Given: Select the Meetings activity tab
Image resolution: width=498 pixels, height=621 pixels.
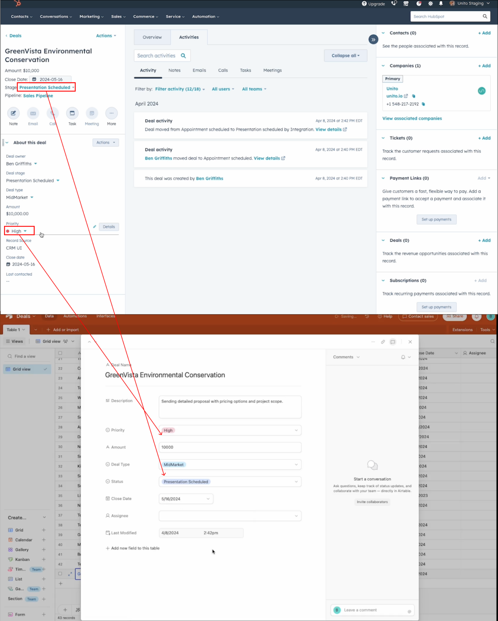Looking at the screenshot, I should 272,70.
